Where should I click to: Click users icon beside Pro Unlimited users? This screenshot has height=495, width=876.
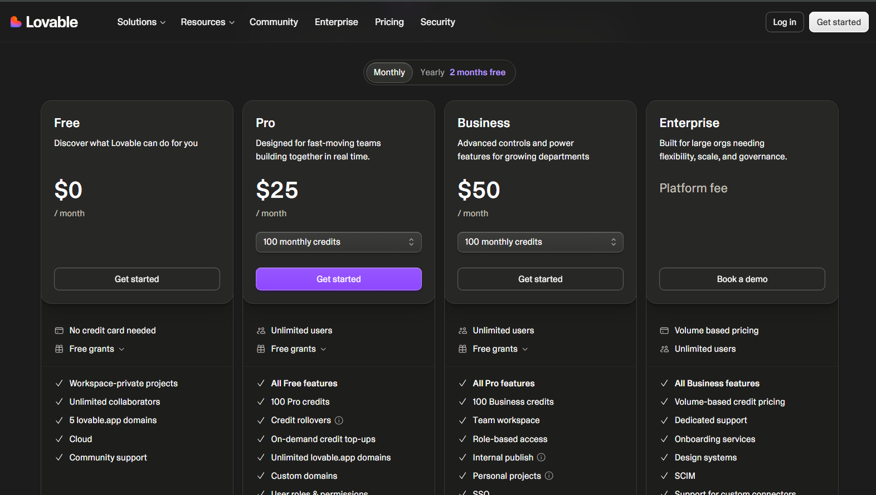(x=261, y=331)
